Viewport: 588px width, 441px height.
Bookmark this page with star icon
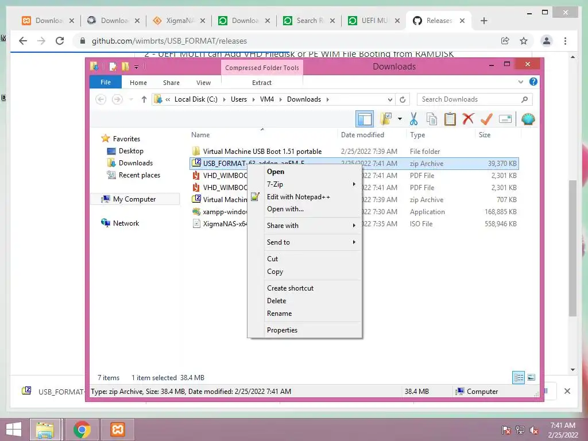pyautogui.click(x=524, y=41)
